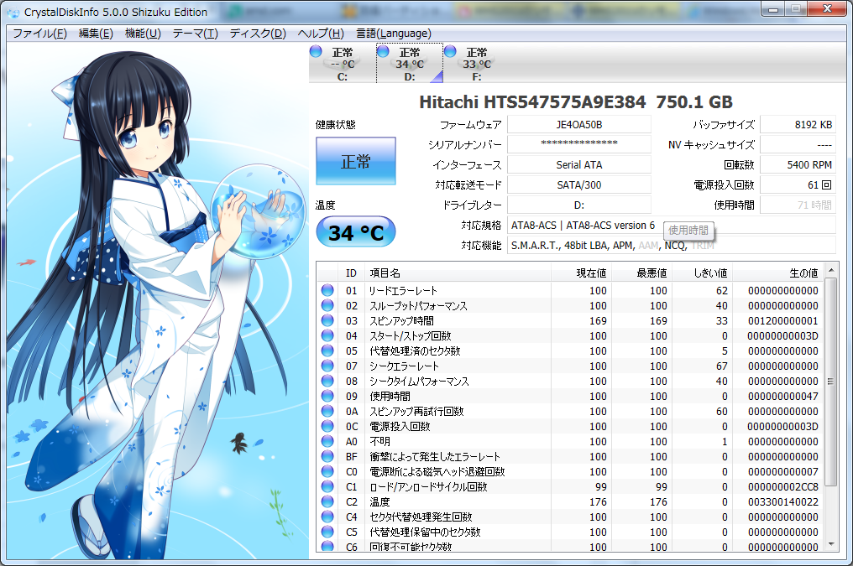853x566 pixels.
Task: Click status orb for ID 01 リードエラーレート
Action: [327, 291]
